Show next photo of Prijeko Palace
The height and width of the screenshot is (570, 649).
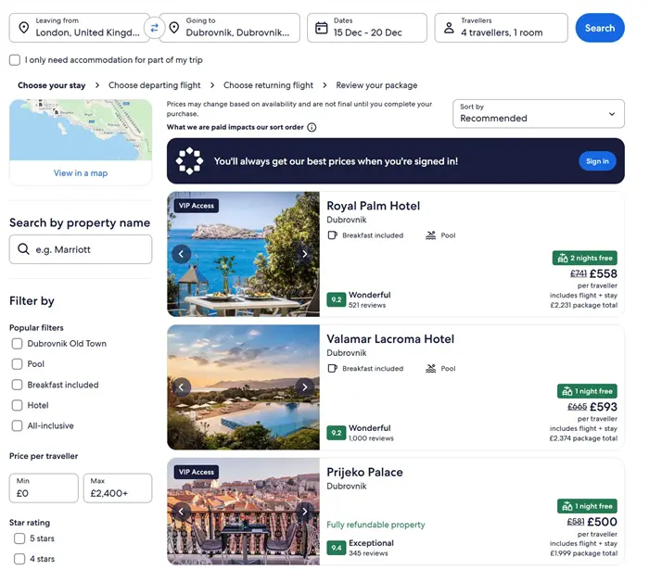pyautogui.click(x=304, y=512)
